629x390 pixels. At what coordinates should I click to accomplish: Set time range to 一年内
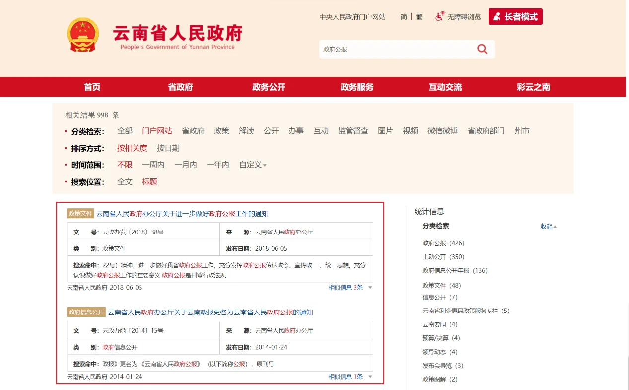coord(218,165)
